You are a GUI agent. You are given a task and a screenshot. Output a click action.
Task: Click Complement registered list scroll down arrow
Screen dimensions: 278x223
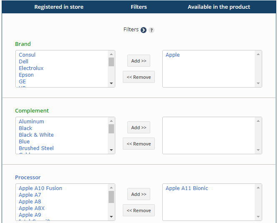click(x=112, y=150)
